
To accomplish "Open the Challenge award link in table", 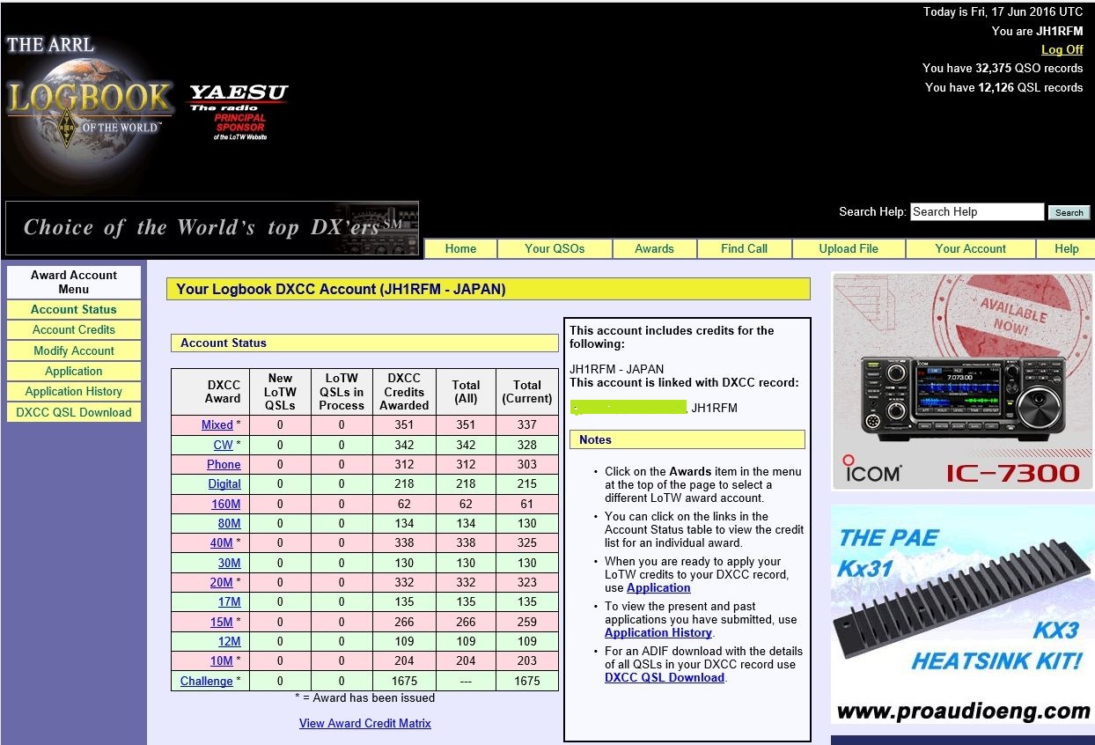I will [x=207, y=682].
